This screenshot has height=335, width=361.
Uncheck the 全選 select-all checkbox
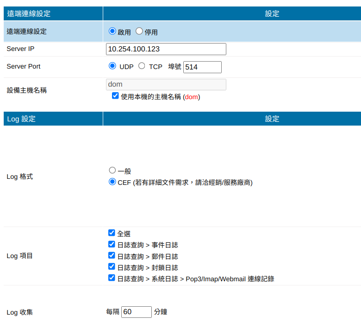click(112, 233)
